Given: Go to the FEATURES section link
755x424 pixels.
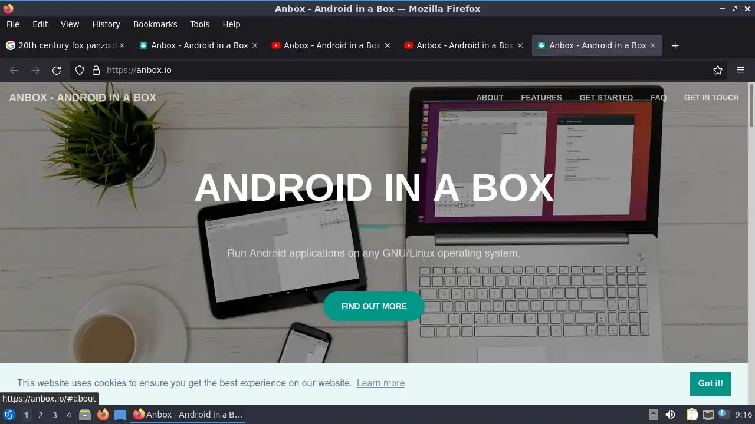Looking at the screenshot, I should click(541, 98).
